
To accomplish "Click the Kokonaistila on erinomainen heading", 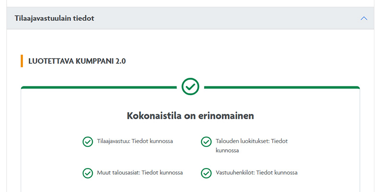I will coord(190,116).
